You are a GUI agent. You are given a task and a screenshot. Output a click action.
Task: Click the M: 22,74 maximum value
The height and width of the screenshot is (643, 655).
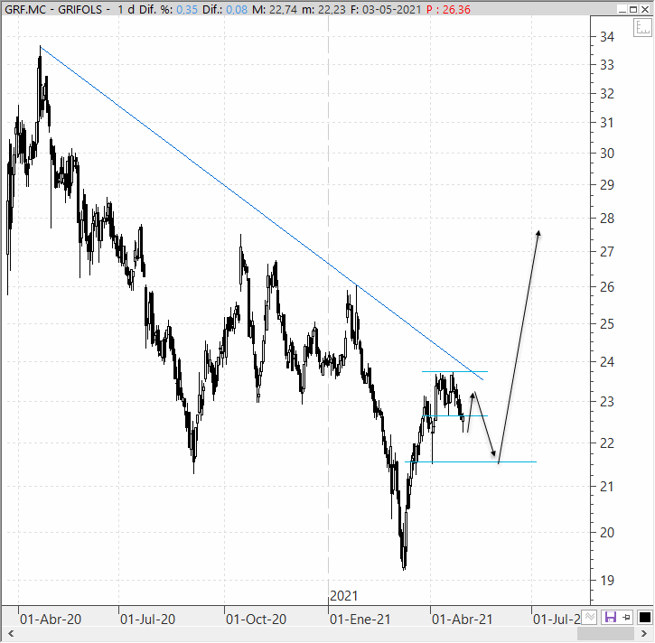coord(275,9)
